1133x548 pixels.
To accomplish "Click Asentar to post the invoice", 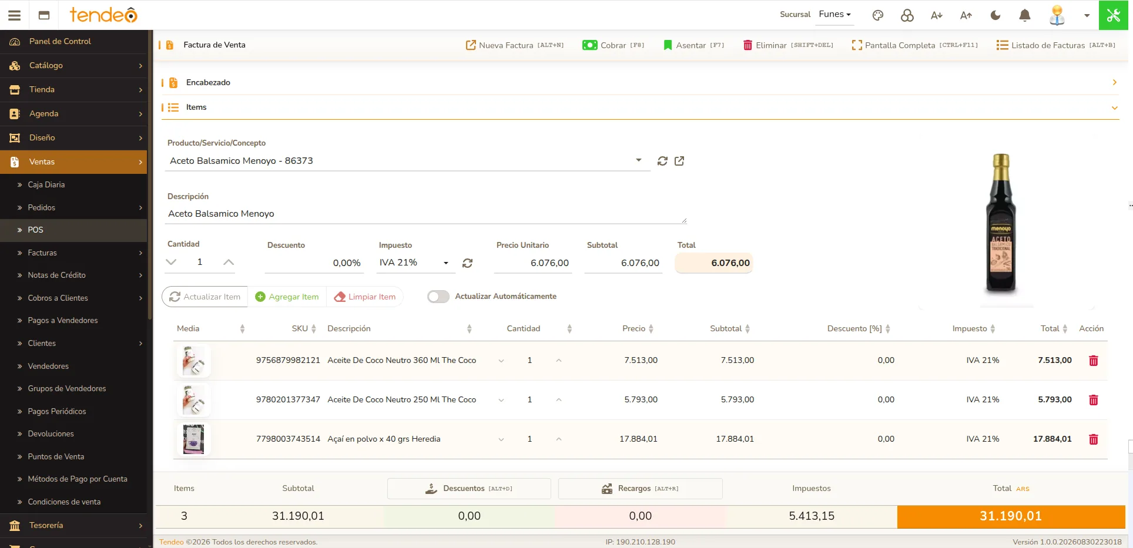I will (x=693, y=45).
